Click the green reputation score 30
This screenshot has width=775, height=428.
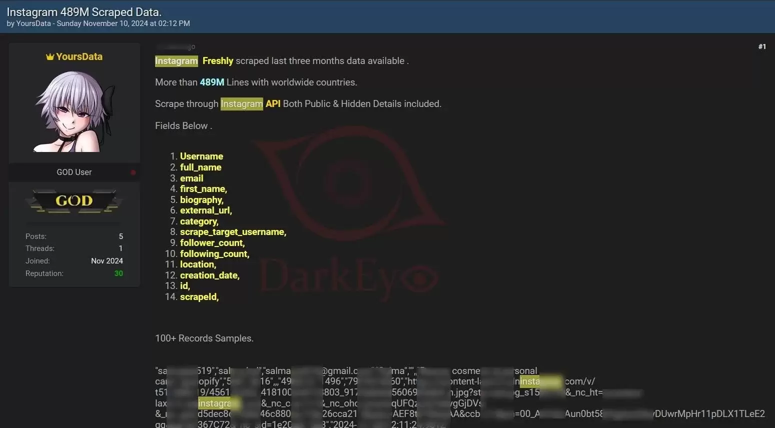(x=119, y=273)
